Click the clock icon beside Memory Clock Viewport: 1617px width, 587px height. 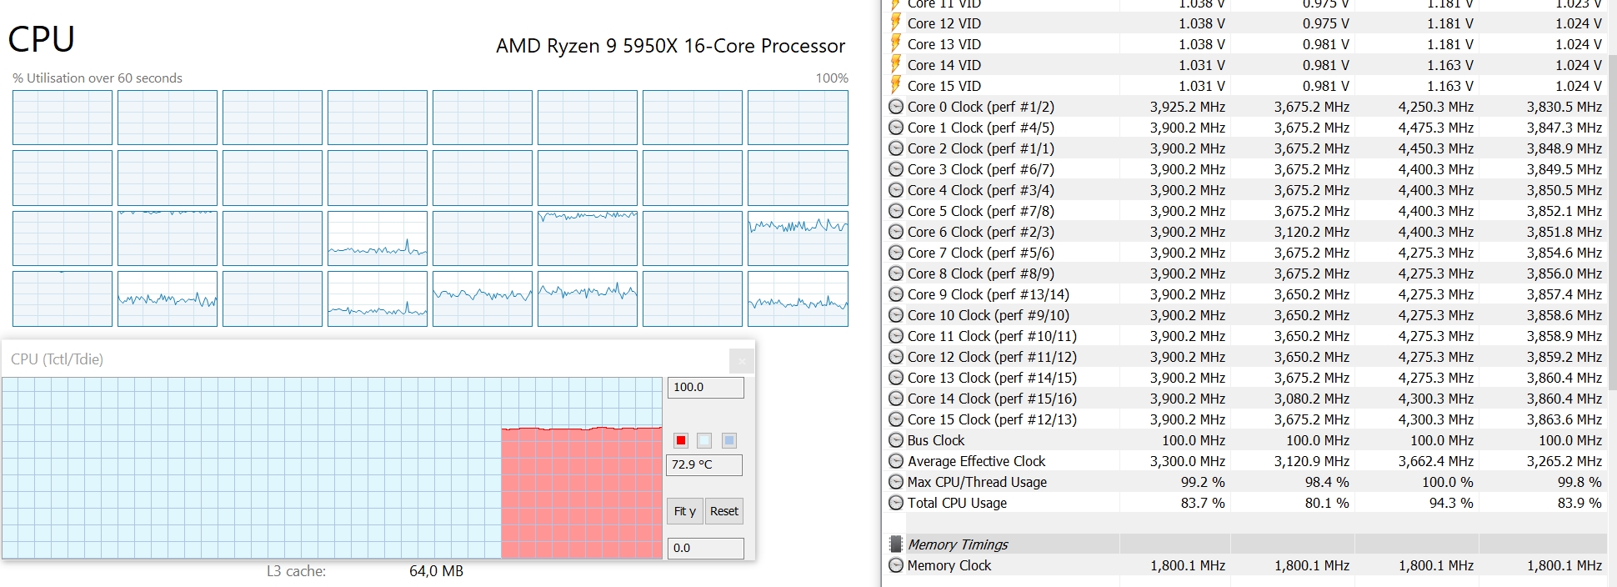coord(896,565)
